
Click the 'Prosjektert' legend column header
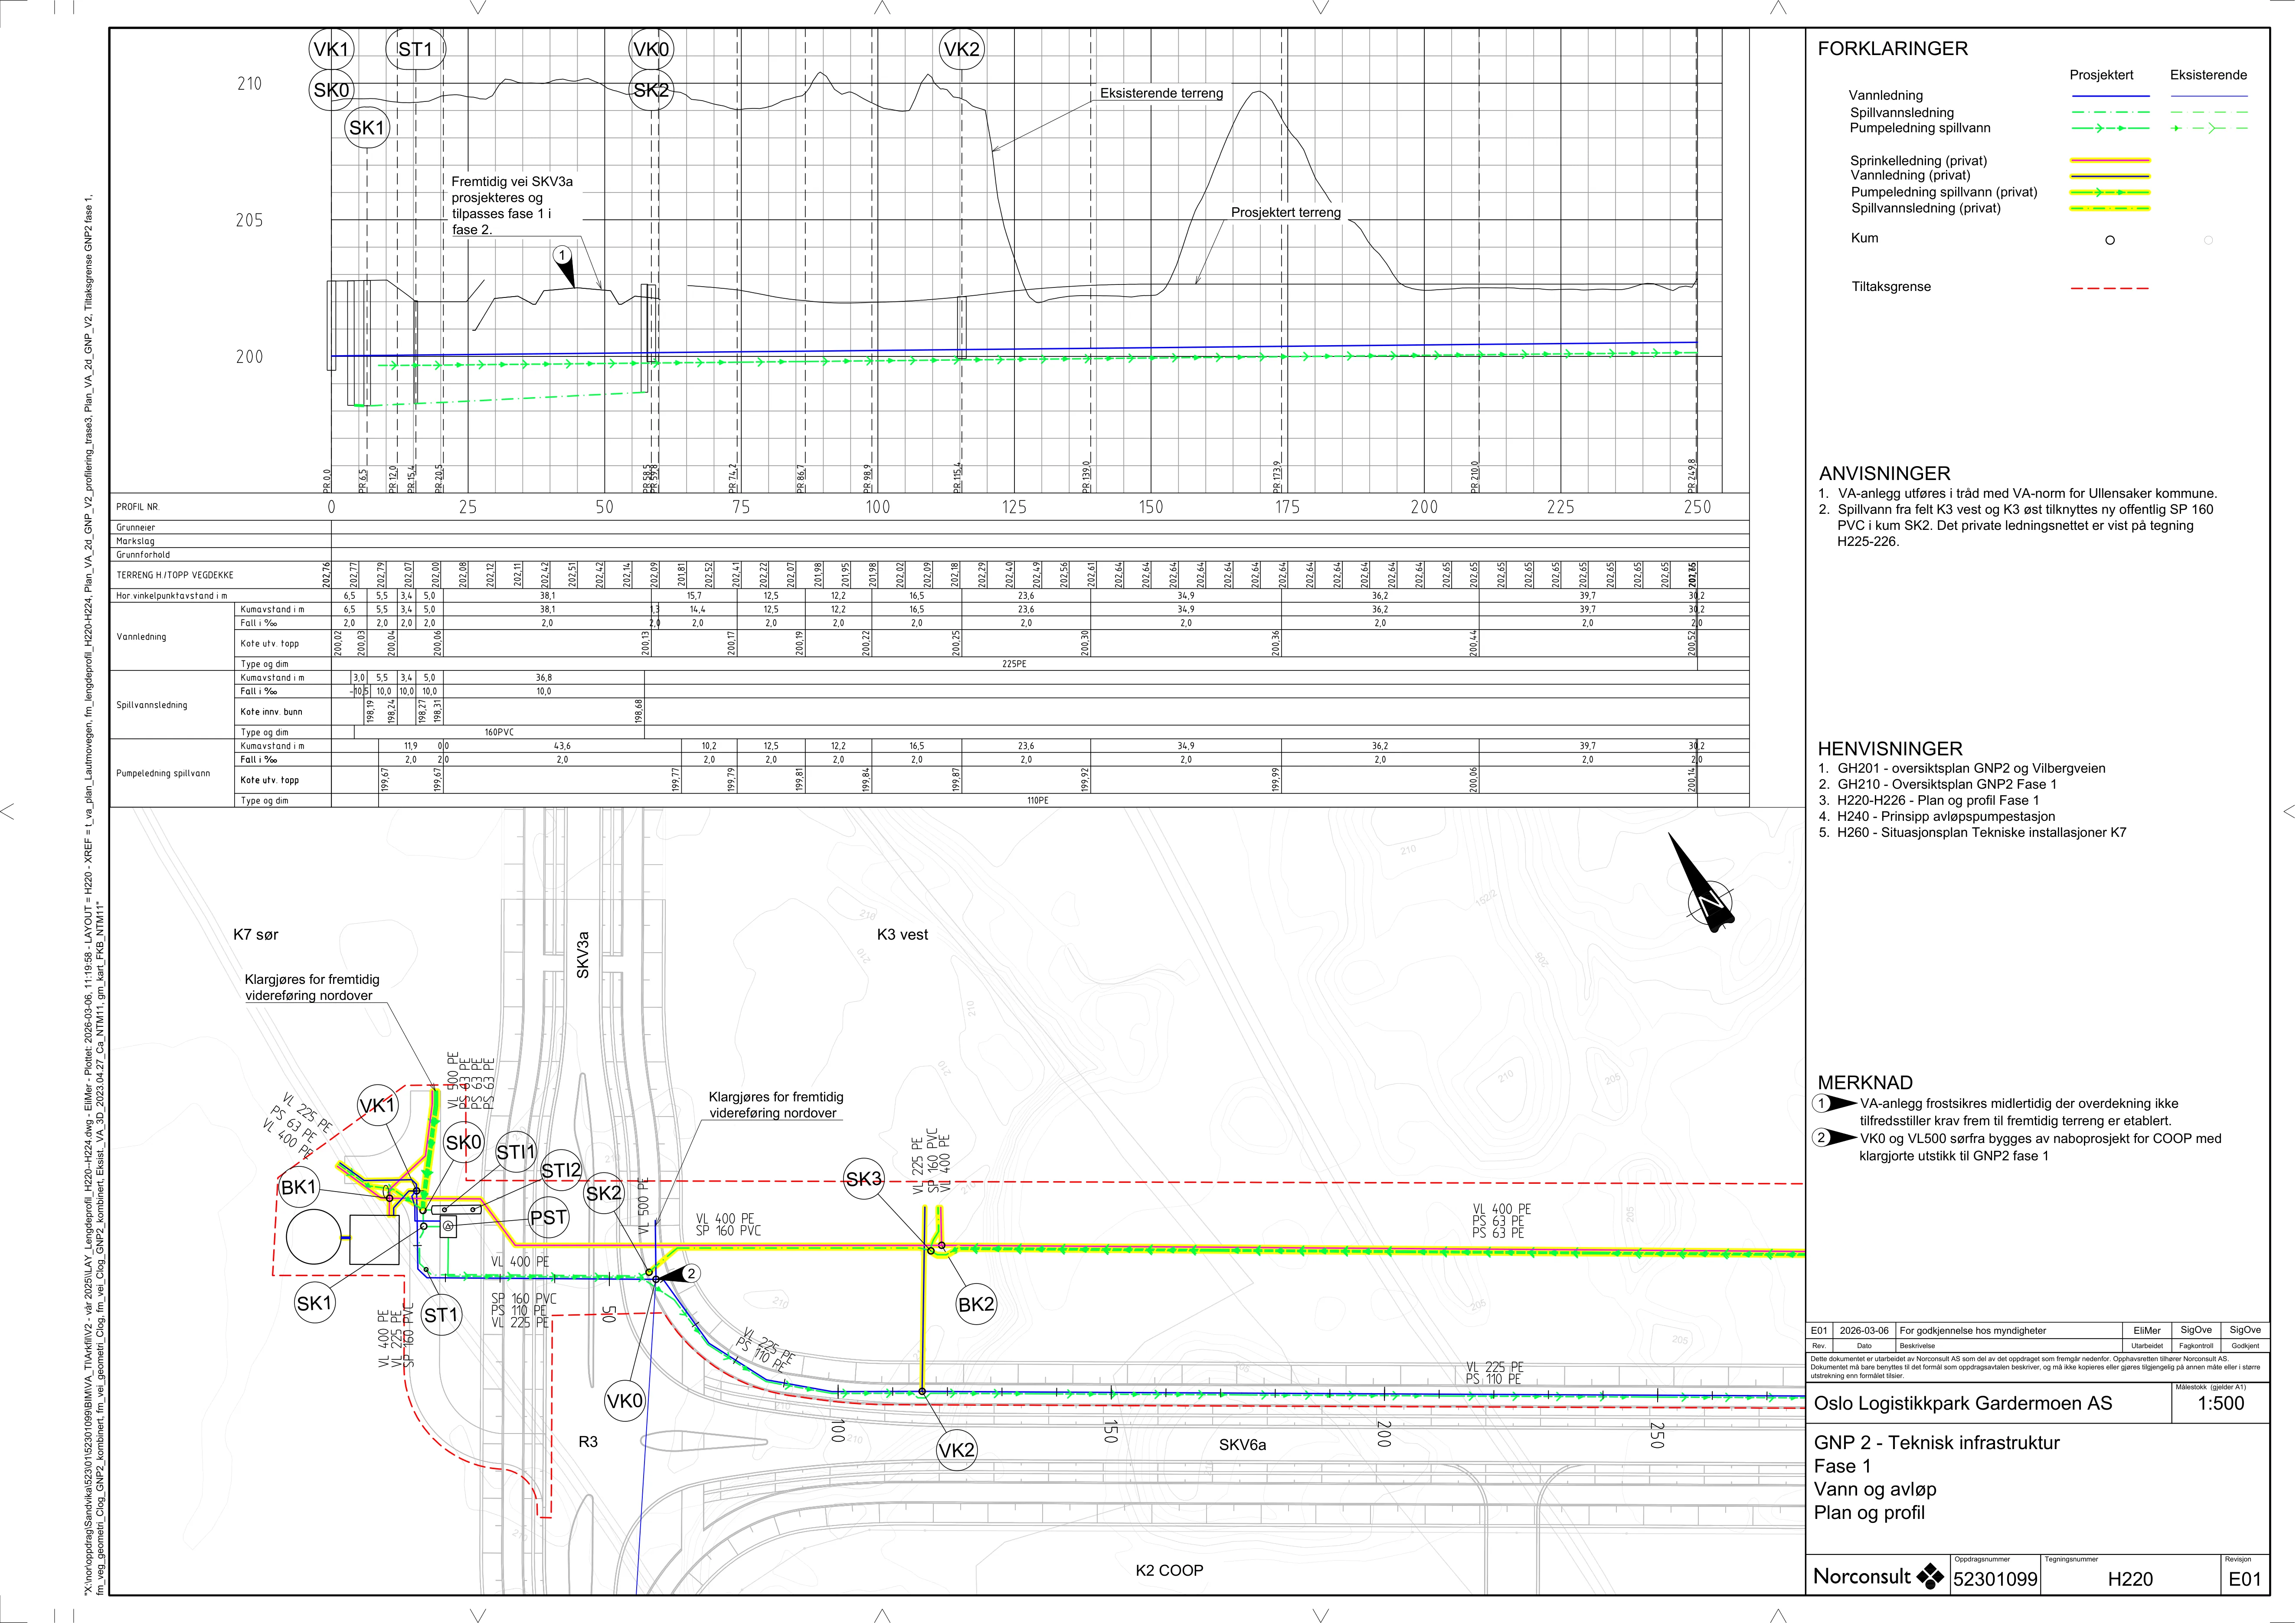coord(2101,75)
